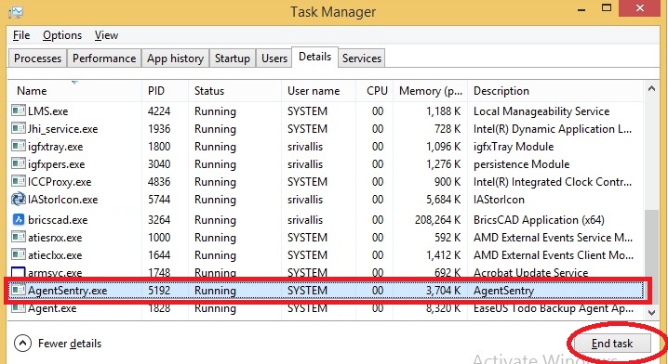Minimize the Task Manager window
This screenshot has height=364, width=668.
tap(582, 9)
